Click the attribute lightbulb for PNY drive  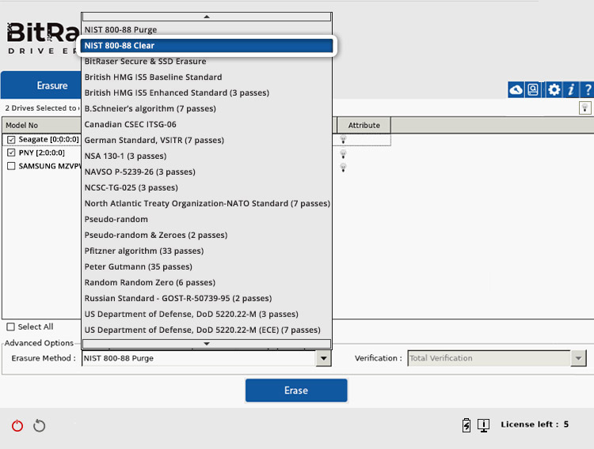(x=343, y=153)
